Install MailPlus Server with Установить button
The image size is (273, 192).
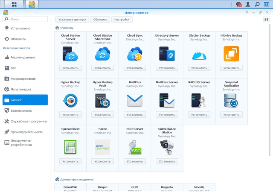tap(167, 115)
